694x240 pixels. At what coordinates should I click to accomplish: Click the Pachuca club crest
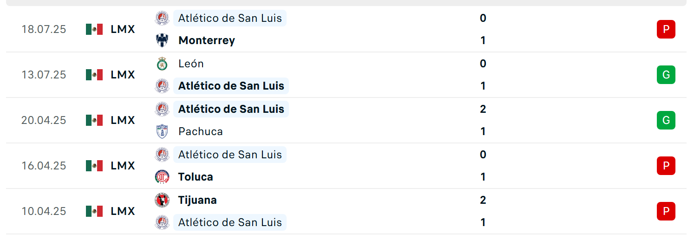(162, 131)
